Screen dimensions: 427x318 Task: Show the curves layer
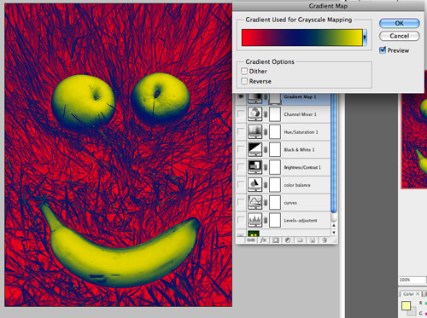241,203
